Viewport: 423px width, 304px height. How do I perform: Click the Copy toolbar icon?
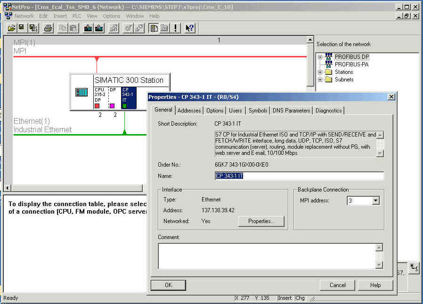[63, 28]
